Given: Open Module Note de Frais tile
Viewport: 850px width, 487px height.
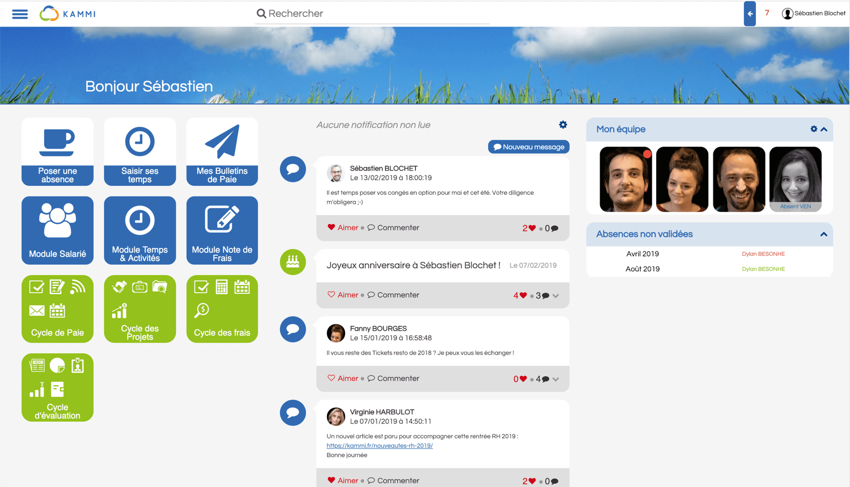Looking at the screenshot, I should click(x=222, y=230).
